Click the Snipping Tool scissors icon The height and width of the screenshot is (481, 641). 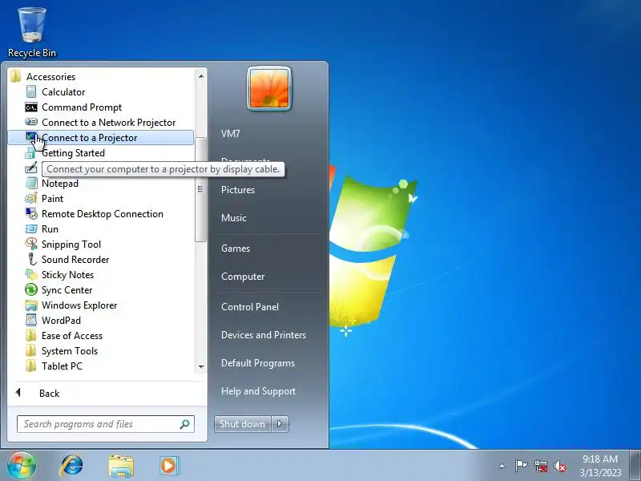tap(31, 245)
